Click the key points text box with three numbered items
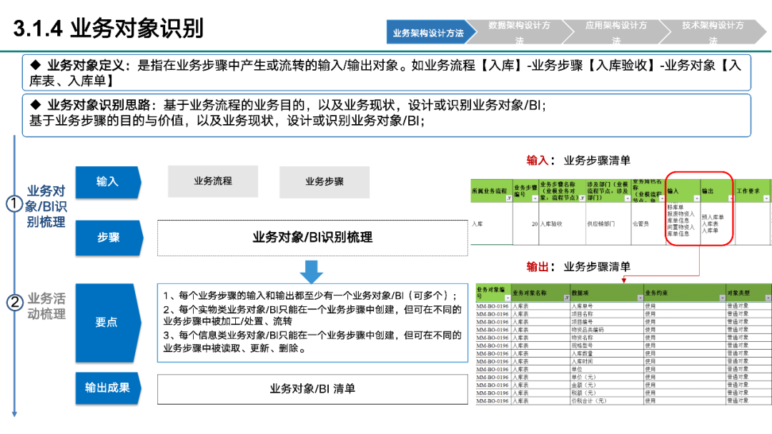The height and width of the screenshot is (434, 772). click(312, 323)
